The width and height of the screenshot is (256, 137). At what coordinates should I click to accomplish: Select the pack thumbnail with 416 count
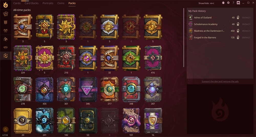click(x=153, y=58)
